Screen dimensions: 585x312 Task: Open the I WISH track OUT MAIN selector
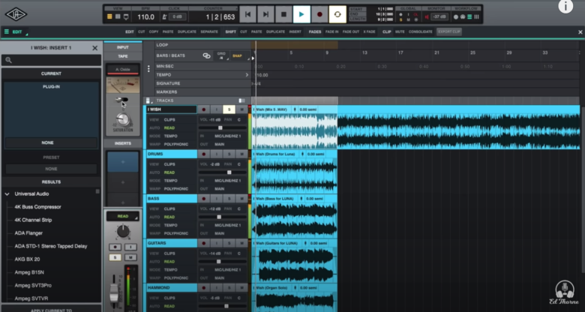point(220,144)
